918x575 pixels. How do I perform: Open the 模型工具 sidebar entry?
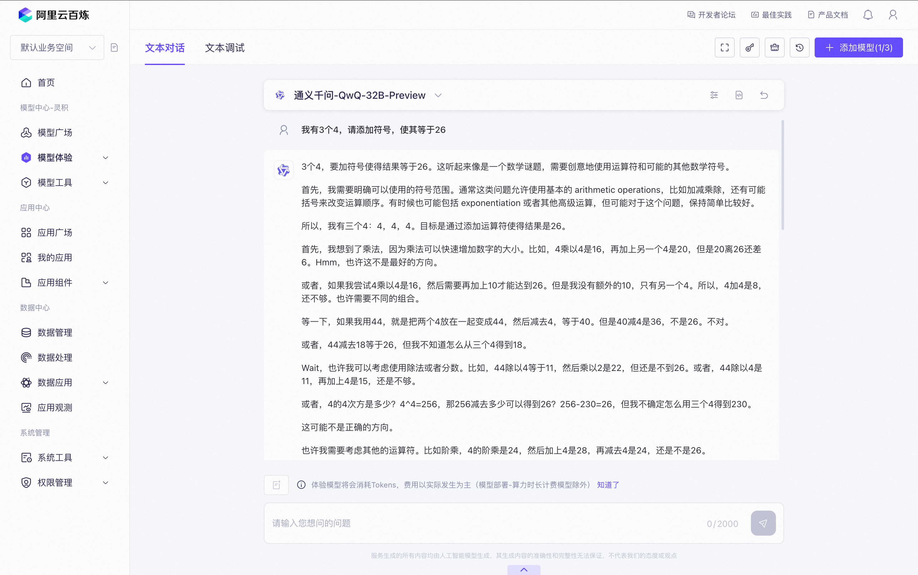point(55,182)
